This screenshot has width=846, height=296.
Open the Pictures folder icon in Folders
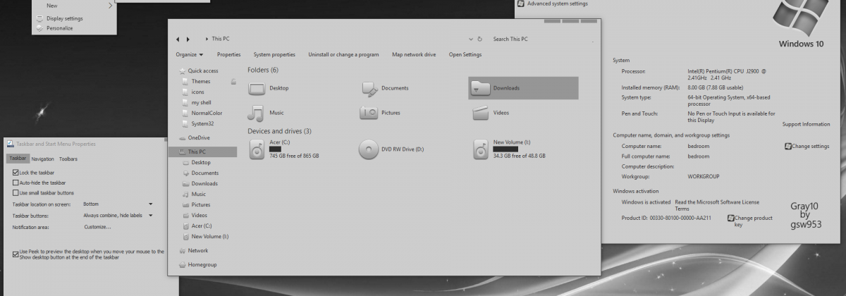point(370,113)
